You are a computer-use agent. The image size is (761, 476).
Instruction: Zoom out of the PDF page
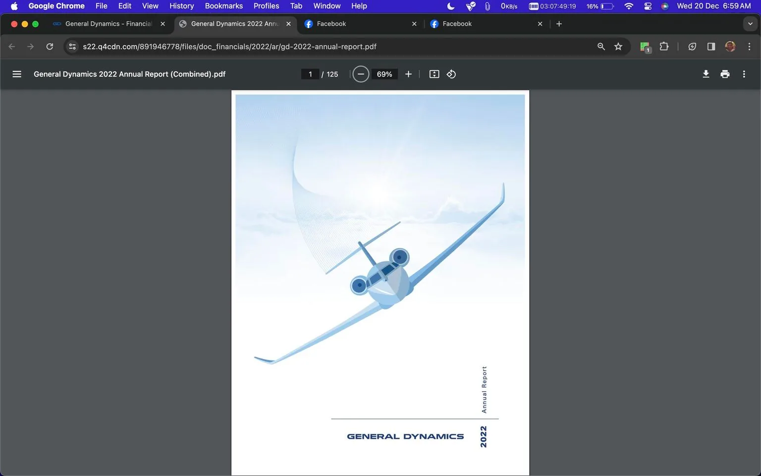click(x=360, y=73)
